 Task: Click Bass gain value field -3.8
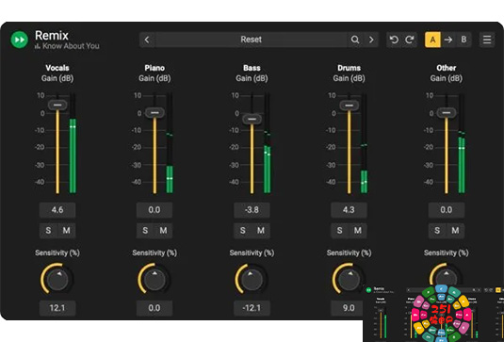(x=252, y=210)
